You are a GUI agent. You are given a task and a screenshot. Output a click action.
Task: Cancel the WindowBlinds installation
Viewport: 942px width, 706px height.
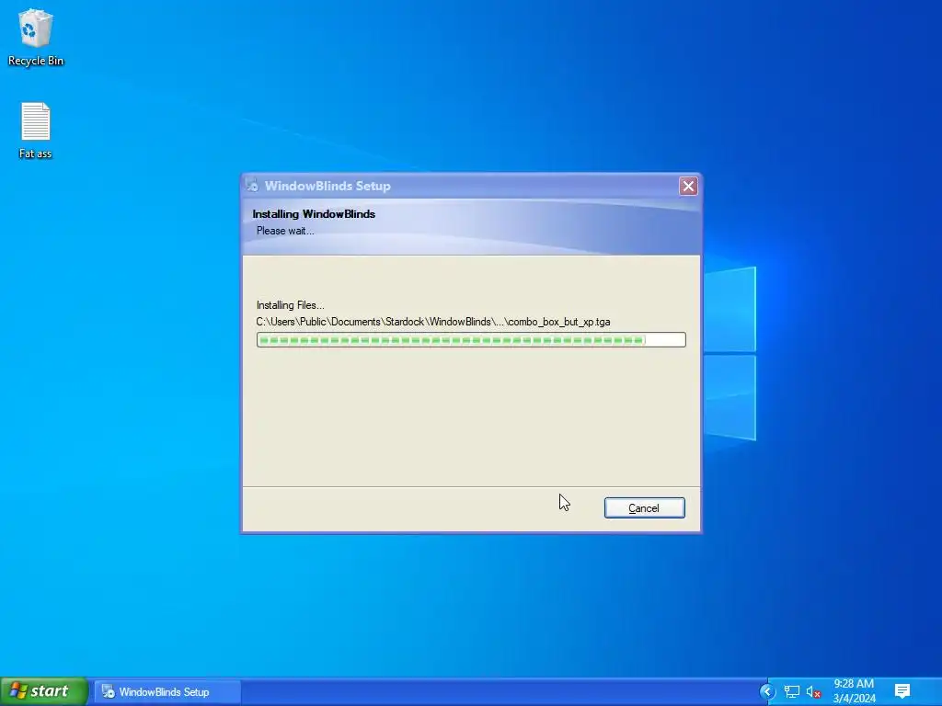pos(644,507)
